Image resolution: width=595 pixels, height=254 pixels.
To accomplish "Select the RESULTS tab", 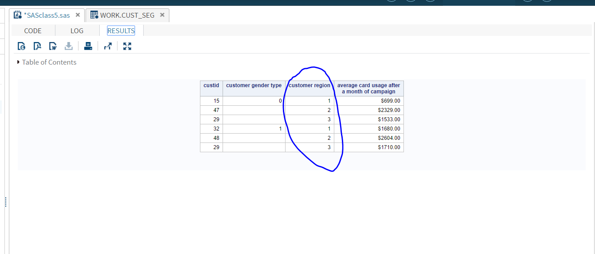I will point(121,31).
